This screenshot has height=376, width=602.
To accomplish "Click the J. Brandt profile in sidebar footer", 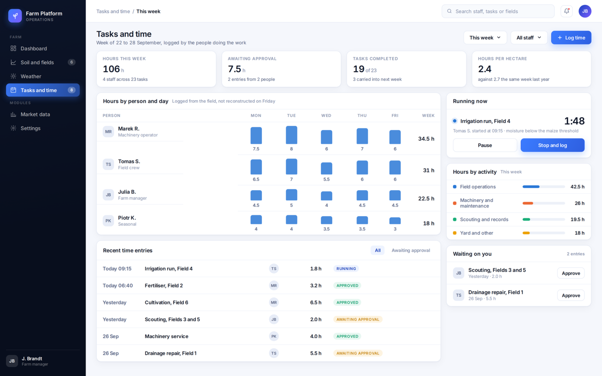I will pyautogui.click(x=43, y=361).
